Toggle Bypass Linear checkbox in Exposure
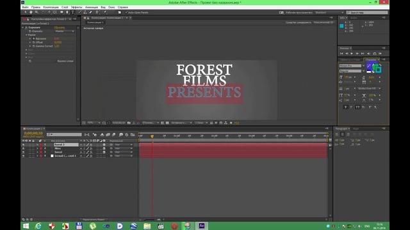Screen dimensions: 410x230 [x=55, y=61]
